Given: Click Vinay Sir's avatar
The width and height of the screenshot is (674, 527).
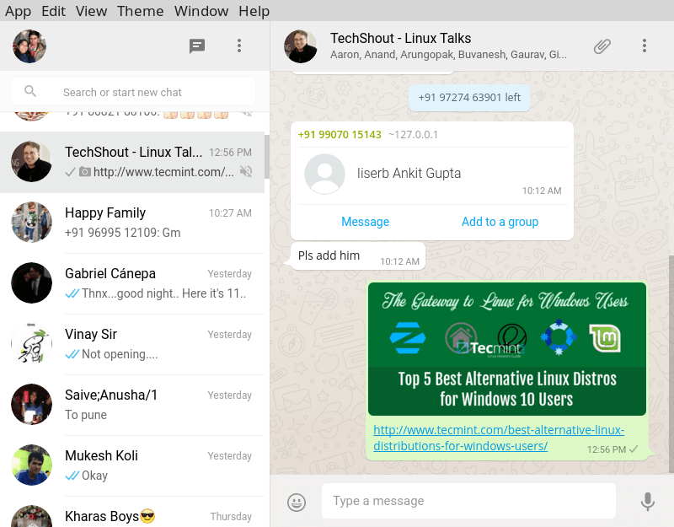Looking at the screenshot, I should point(31,343).
